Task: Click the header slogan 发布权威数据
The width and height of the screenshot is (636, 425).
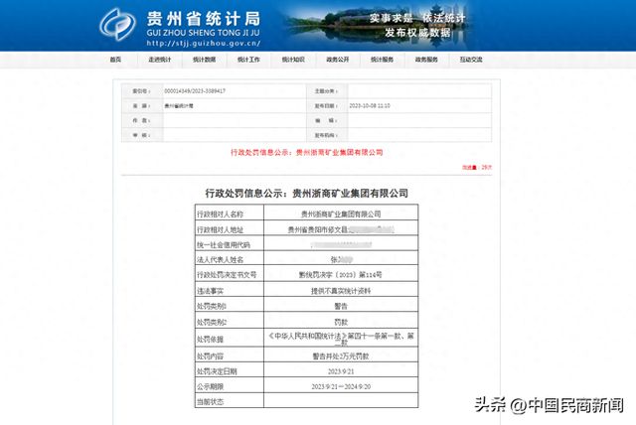Action: 417,33
